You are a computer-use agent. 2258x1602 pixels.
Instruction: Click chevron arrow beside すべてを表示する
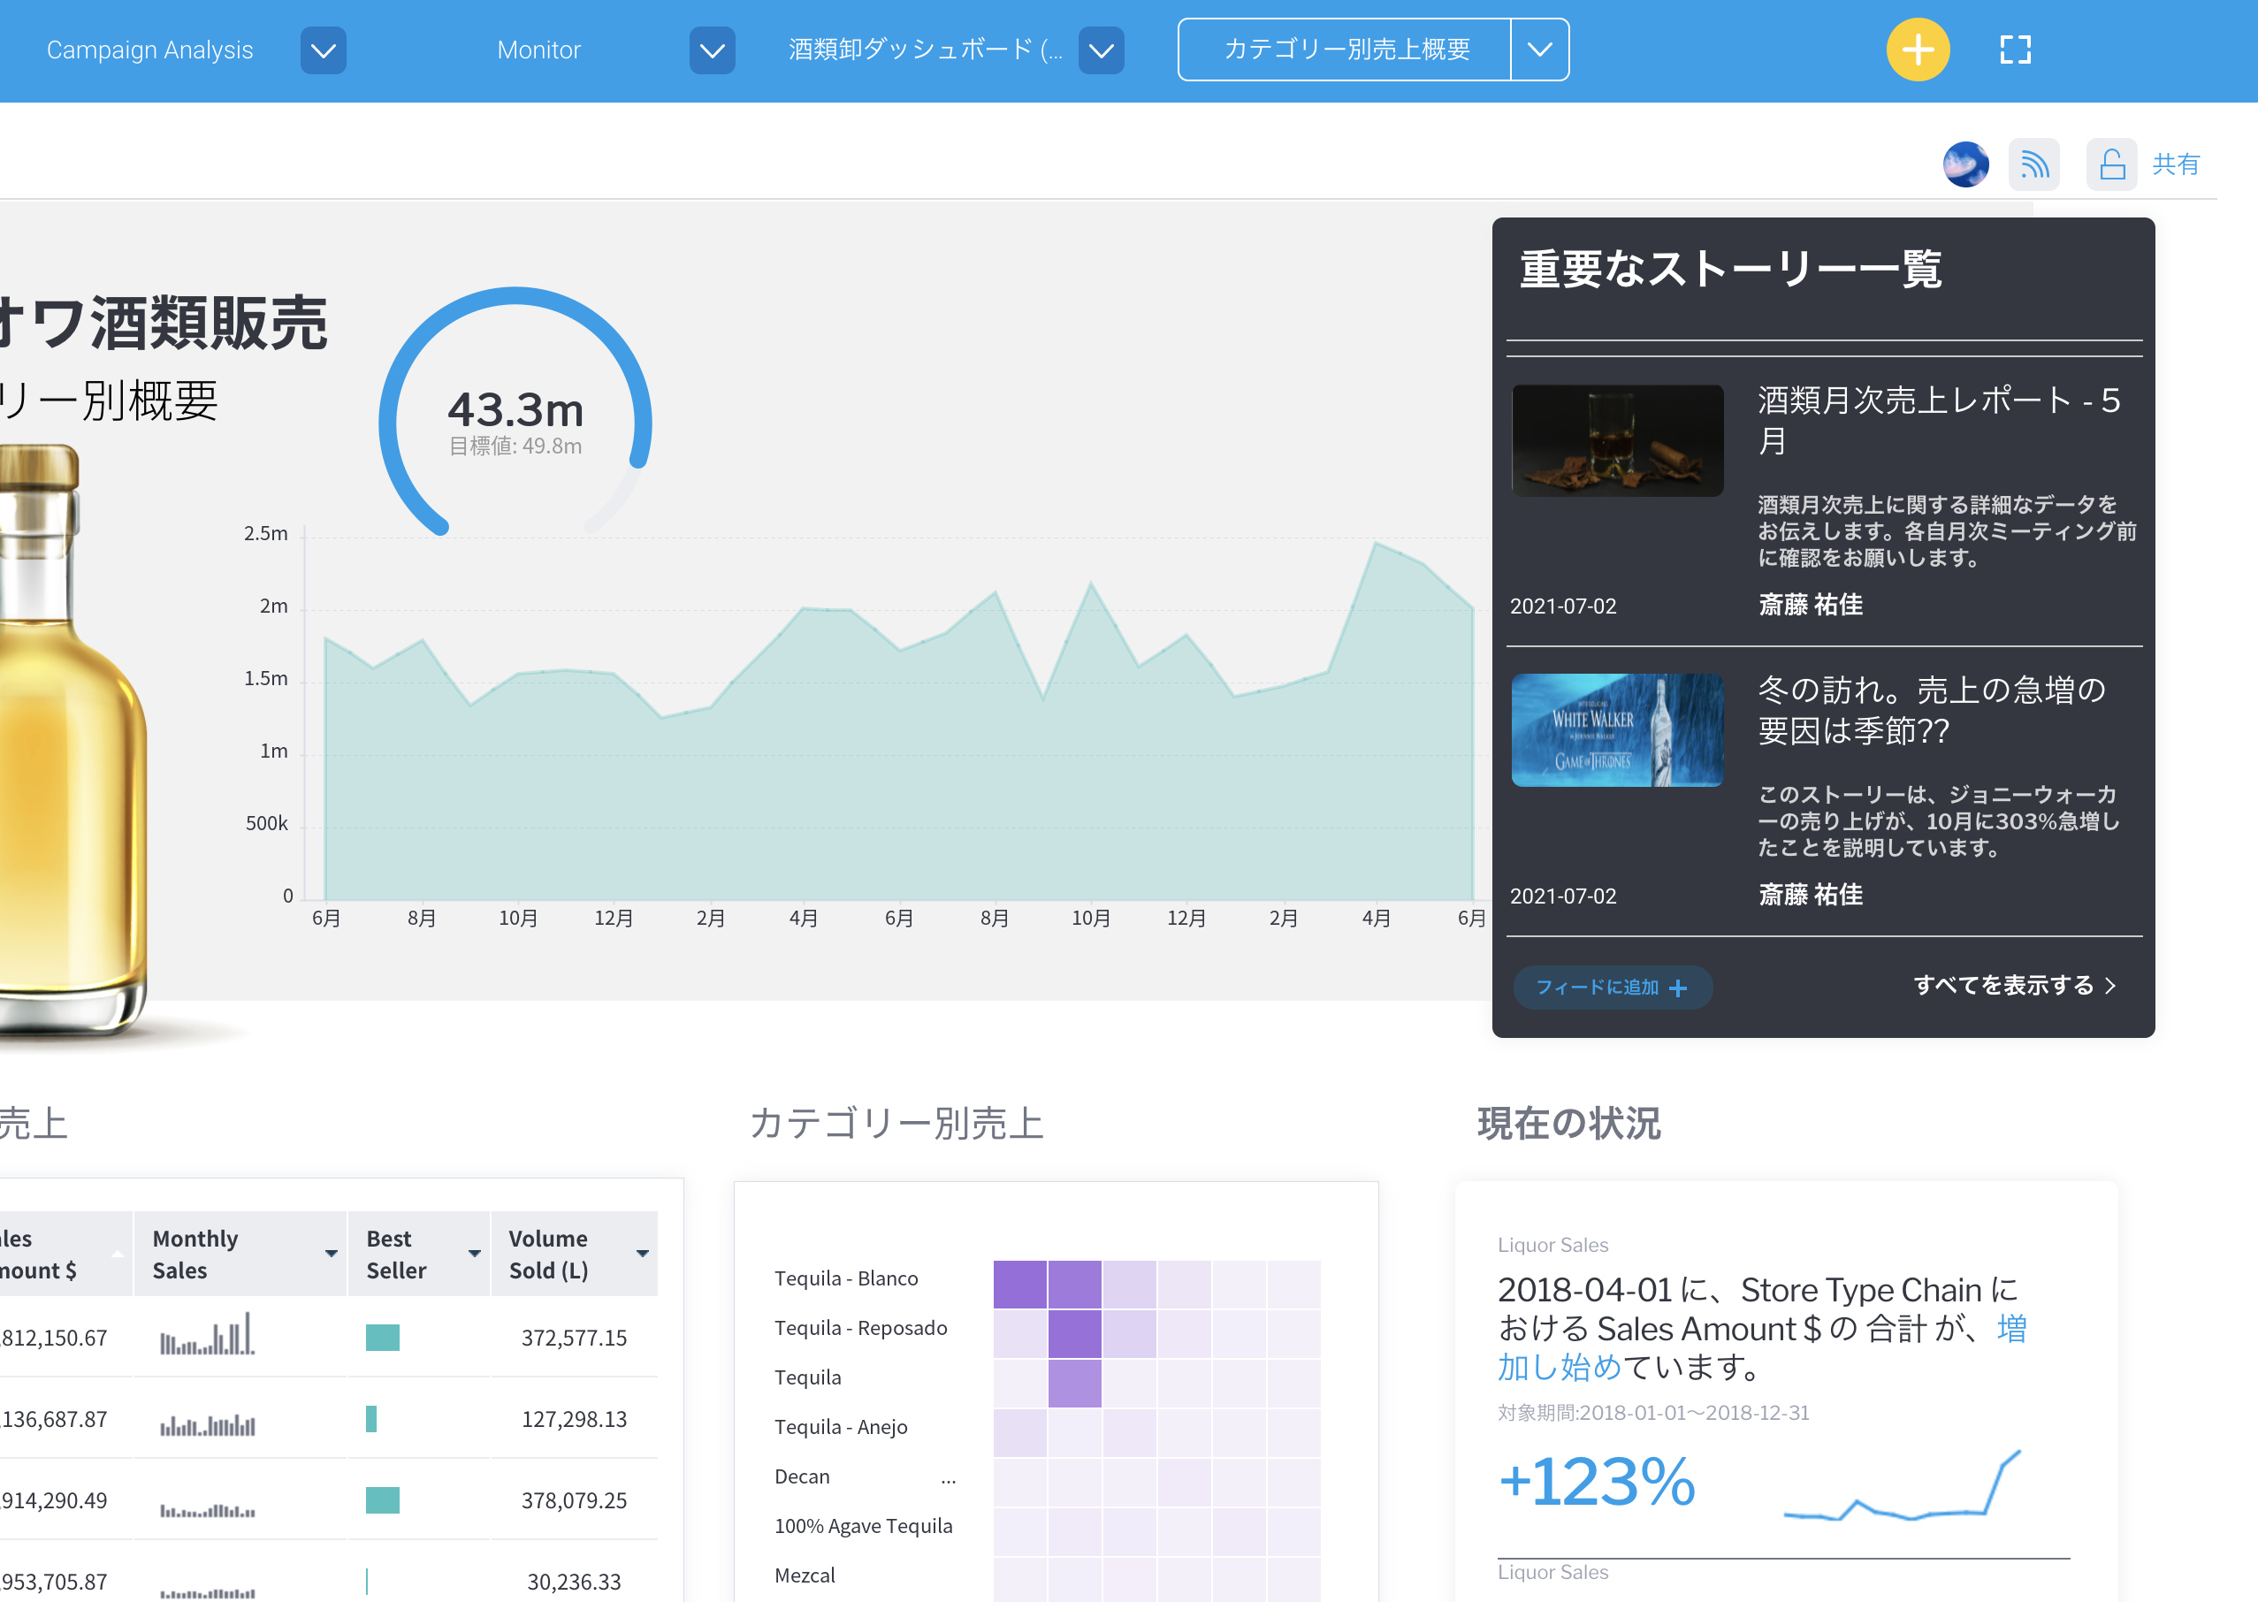click(2111, 986)
